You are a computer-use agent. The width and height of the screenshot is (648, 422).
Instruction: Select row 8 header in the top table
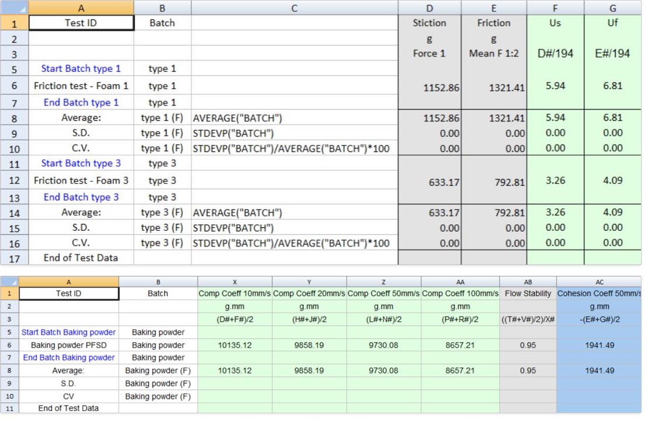[x=13, y=118]
